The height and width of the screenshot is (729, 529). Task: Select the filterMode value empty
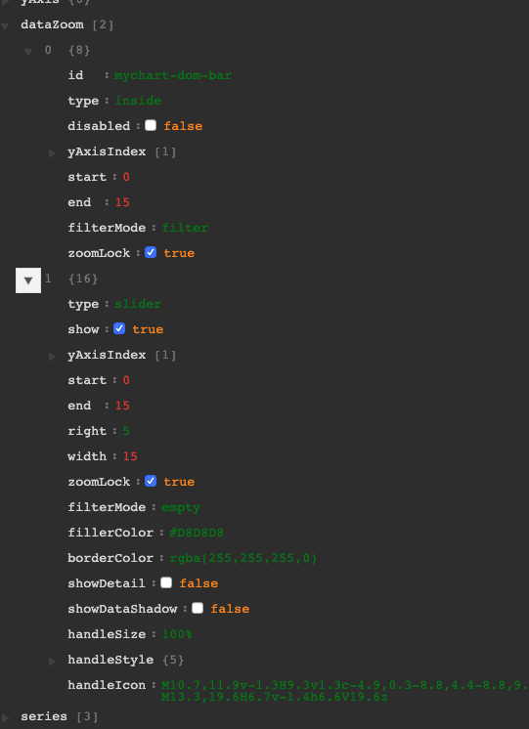point(181,507)
